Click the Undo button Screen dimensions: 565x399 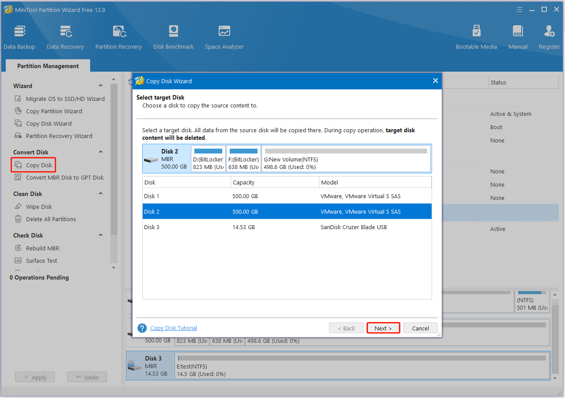pos(87,377)
